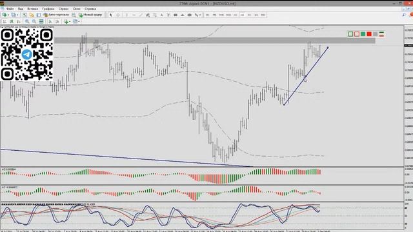Switch timeframe to M30
The width and height of the screenshot is (413, 232).
(228, 15)
